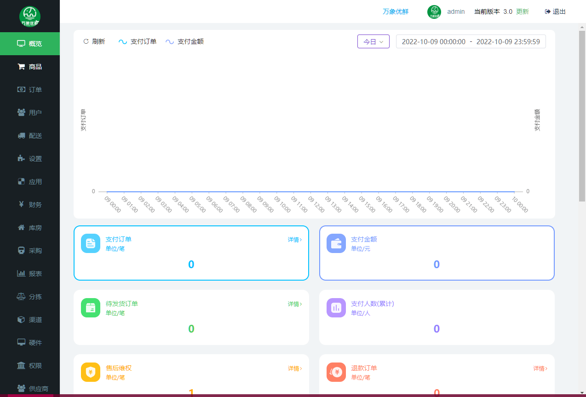This screenshot has height=397, width=586.
Task: Click the truck icon for 配送
Action: (21, 136)
